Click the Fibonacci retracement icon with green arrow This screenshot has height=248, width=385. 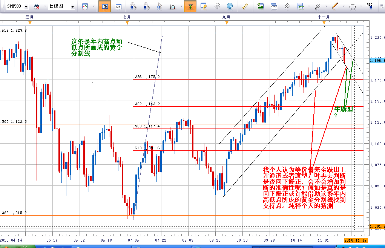tap(301, 6)
